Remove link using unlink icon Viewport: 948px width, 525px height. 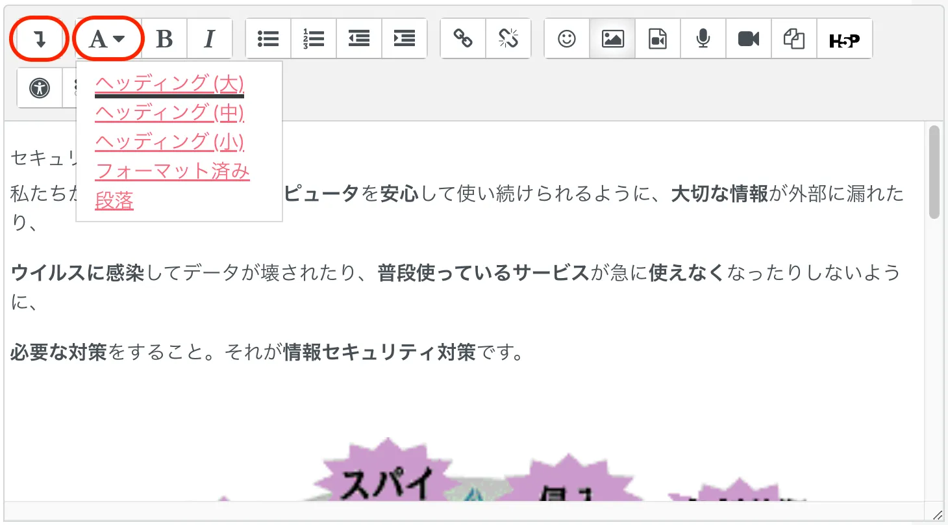click(508, 40)
